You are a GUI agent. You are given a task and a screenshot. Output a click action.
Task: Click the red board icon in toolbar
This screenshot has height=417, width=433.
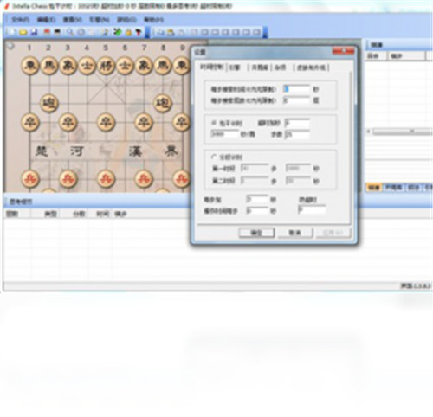[47, 32]
